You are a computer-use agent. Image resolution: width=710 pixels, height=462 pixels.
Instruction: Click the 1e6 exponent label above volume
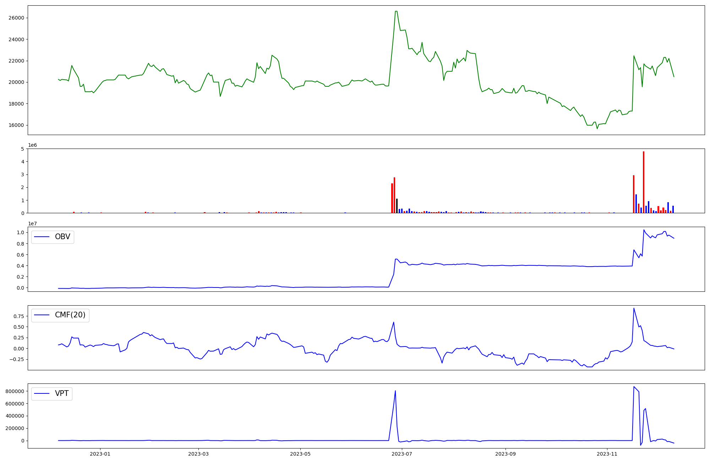[32, 145]
